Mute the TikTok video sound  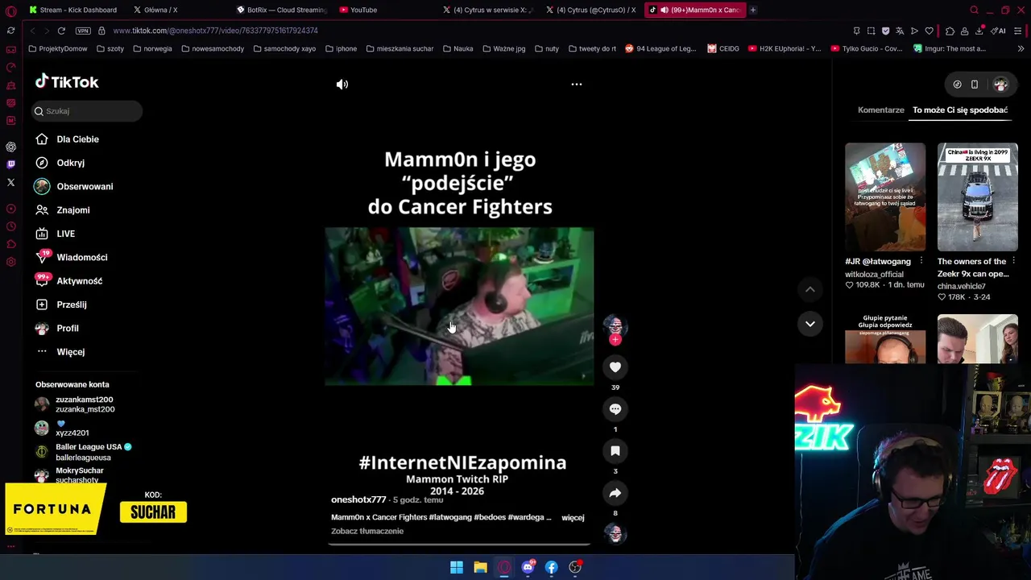point(342,84)
